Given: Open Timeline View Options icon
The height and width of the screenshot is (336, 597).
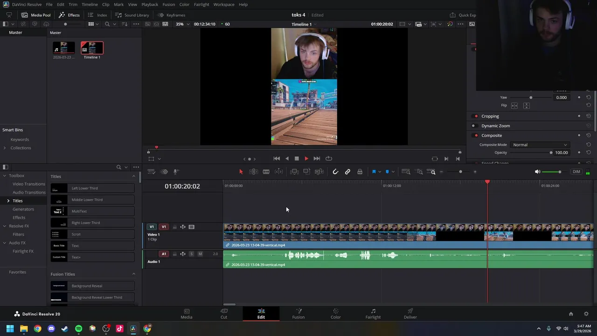Looking at the screenshot, I should pyautogui.click(x=151, y=172).
